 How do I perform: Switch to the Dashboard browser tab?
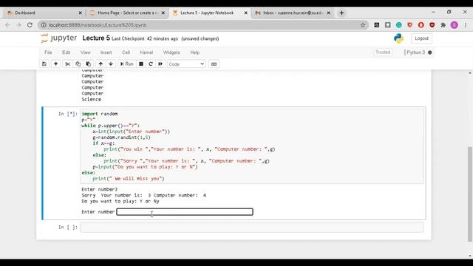click(44, 13)
